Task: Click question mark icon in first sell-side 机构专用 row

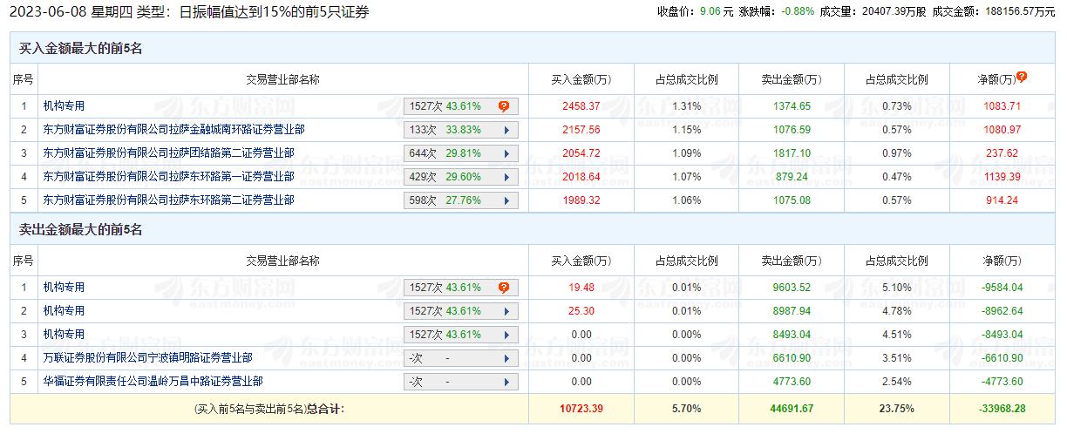Action: pyautogui.click(x=504, y=288)
